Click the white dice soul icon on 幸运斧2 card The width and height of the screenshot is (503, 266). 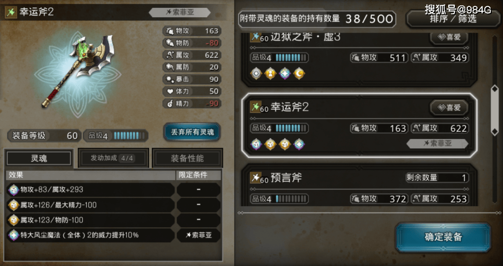(256, 144)
